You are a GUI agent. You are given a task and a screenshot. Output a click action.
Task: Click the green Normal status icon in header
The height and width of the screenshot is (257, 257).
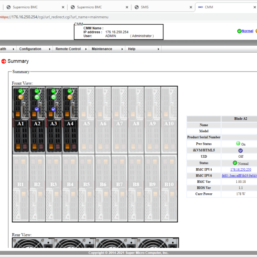pyautogui.click(x=239, y=31)
